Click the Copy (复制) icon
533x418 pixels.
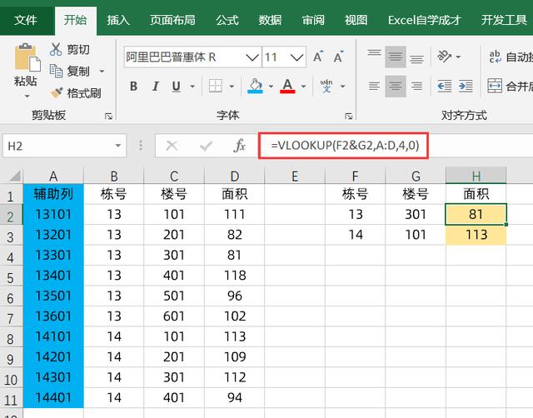coord(56,71)
